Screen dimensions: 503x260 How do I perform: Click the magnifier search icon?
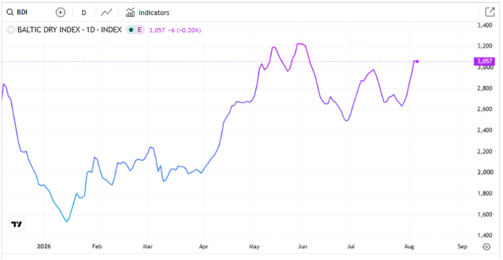[x=10, y=12]
